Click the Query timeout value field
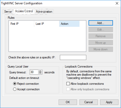The image size is (121, 108). (x=34, y=72)
